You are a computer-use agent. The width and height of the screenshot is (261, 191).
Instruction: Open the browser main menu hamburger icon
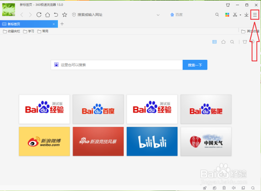255,15
